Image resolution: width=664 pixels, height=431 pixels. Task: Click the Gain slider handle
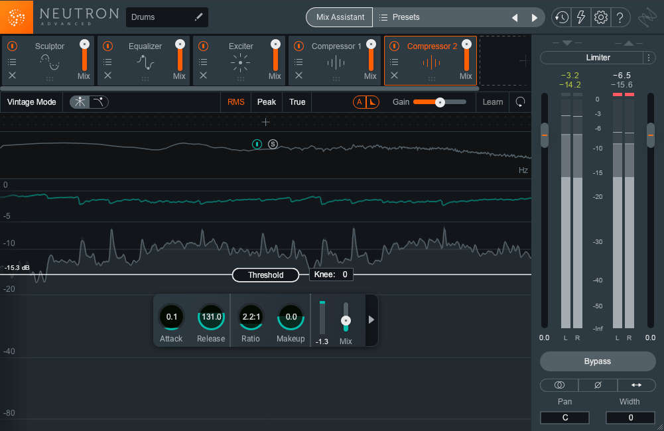tap(440, 102)
